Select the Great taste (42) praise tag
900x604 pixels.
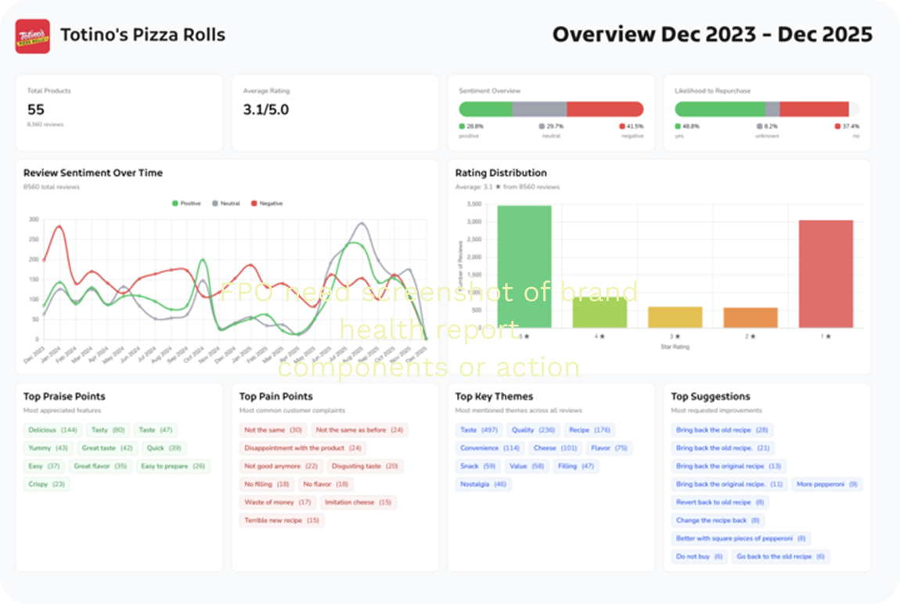coord(107,448)
